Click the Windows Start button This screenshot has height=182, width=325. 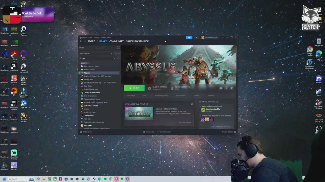pos(4,179)
